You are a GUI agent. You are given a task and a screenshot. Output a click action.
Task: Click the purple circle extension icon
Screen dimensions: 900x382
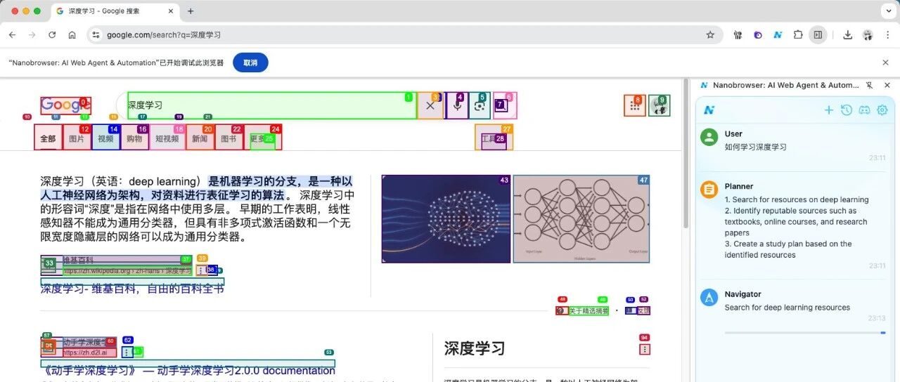(758, 35)
